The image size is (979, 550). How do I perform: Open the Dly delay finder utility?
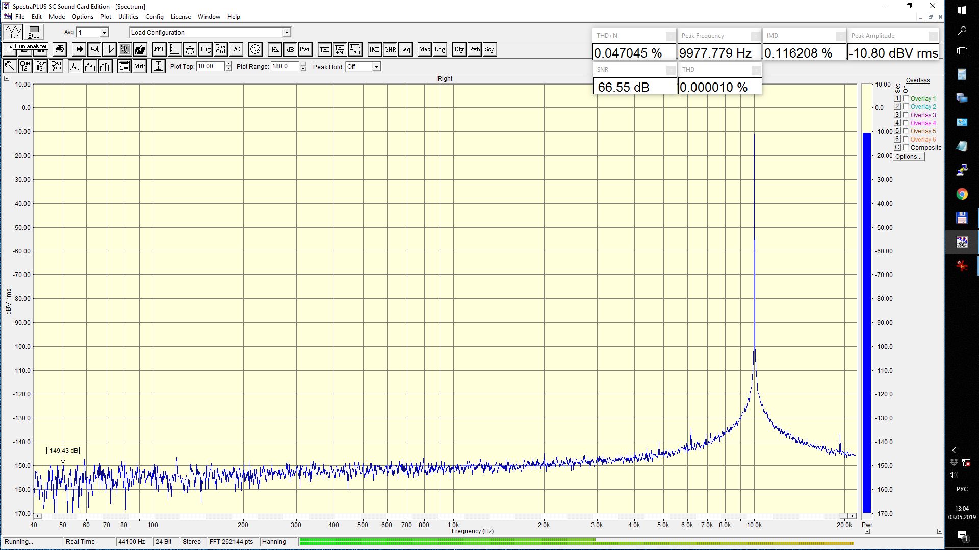tap(459, 49)
